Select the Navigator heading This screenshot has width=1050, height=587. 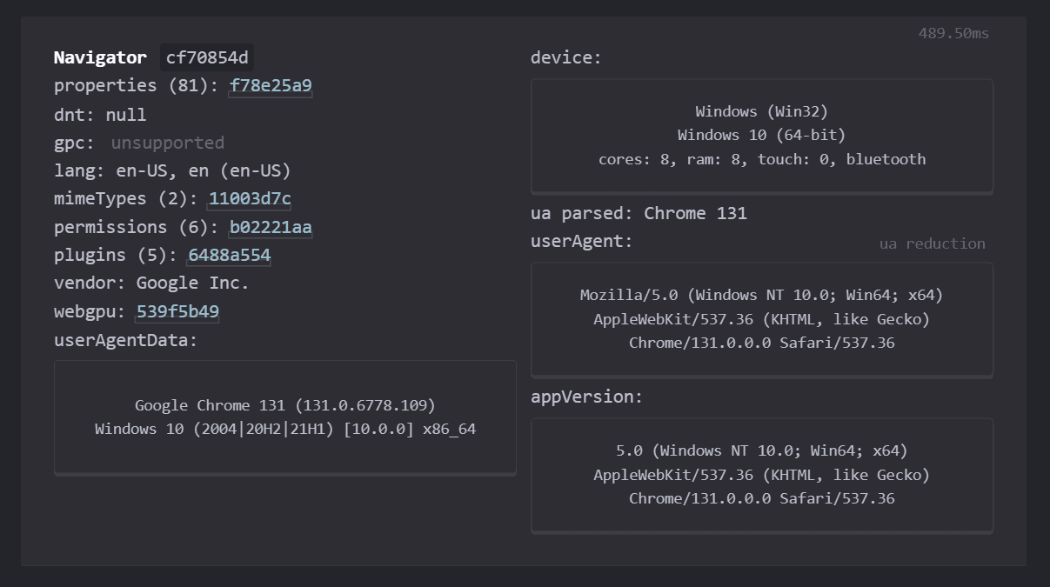click(100, 58)
